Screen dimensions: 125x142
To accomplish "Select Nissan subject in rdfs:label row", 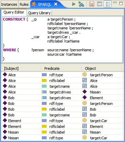I will tap(14, 132).
